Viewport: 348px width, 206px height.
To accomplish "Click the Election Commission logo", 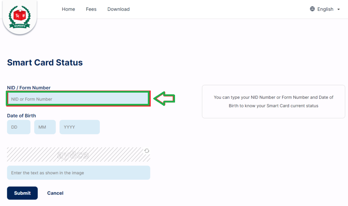I will click(x=19, y=17).
